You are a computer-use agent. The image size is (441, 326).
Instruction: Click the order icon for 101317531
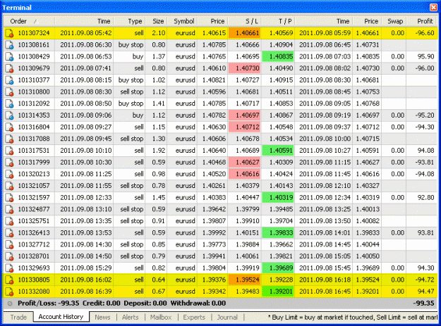(9, 151)
